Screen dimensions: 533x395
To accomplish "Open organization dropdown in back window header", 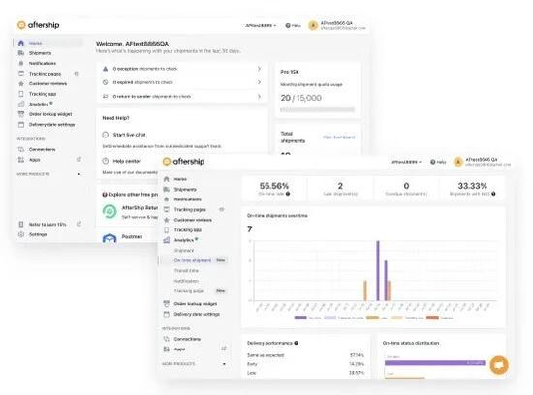I will (261, 25).
